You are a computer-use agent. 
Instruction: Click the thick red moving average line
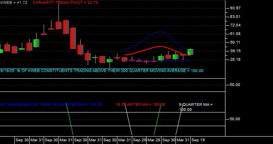(x=161, y=46)
